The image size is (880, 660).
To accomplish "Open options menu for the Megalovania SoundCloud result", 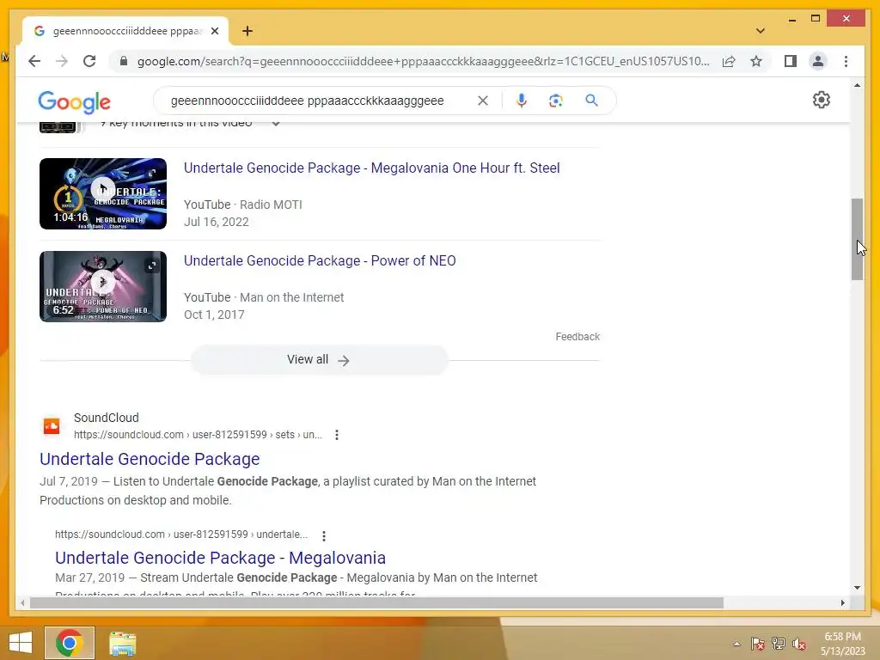I will 324,536.
